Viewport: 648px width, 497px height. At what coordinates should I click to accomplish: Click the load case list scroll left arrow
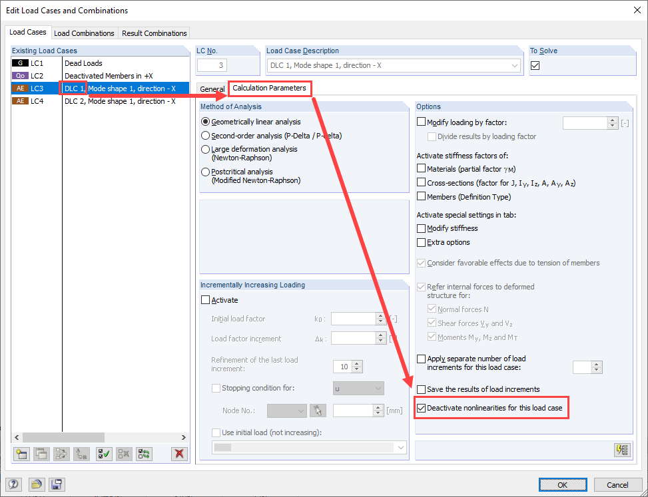click(17, 437)
